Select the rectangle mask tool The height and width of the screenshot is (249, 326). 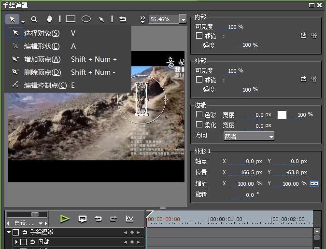71,19
